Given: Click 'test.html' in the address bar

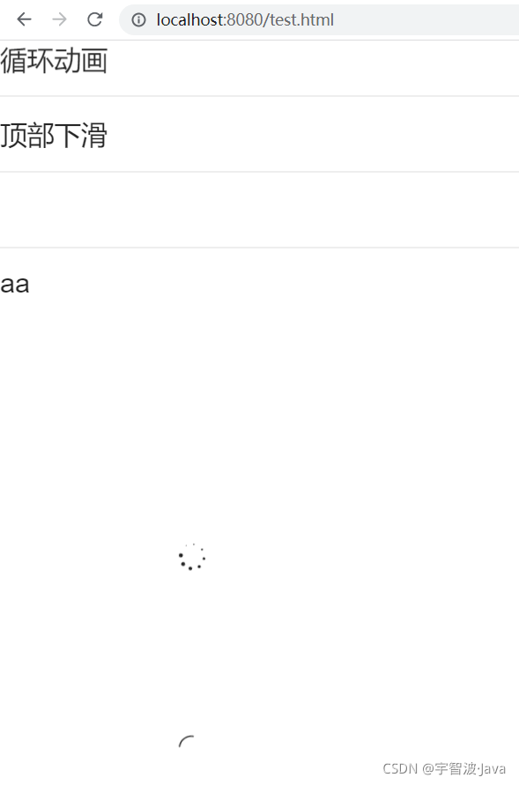Looking at the screenshot, I should point(301,19).
